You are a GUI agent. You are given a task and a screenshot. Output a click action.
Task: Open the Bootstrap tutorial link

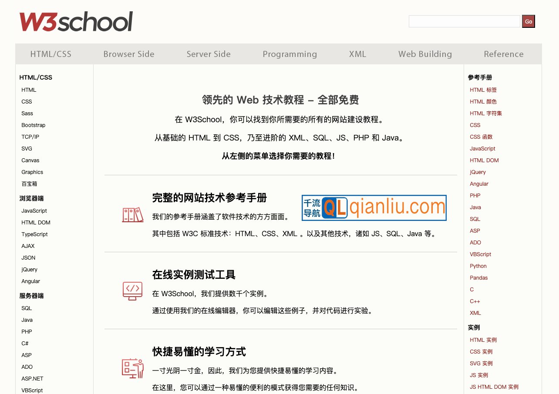tap(33, 125)
